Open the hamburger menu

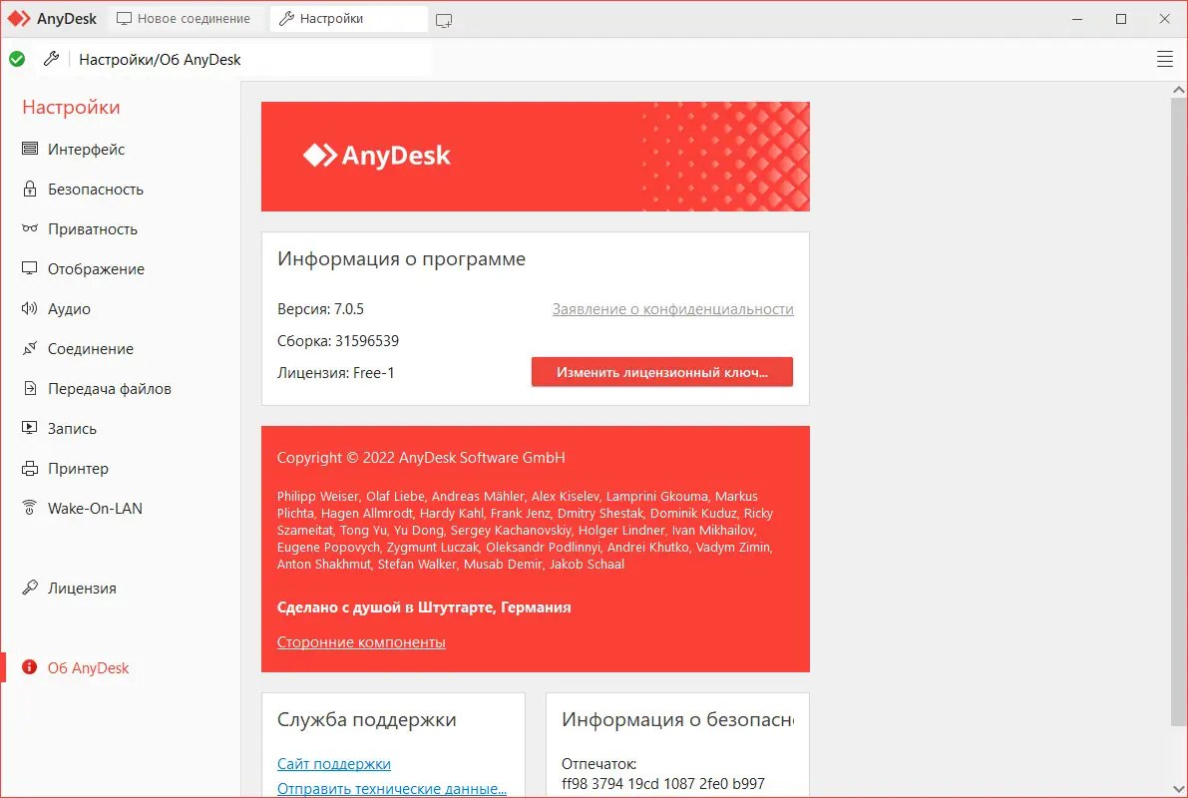coord(1164,59)
